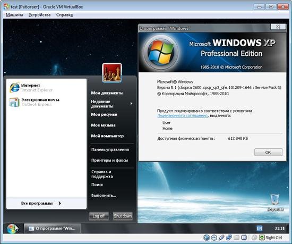Viewport: 292px width, 244px height.
Task: Expand Недавние документы submenu arrow
Action: coord(131,104)
